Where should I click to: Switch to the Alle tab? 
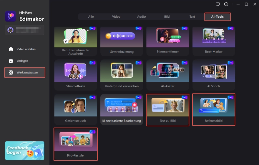(91, 17)
